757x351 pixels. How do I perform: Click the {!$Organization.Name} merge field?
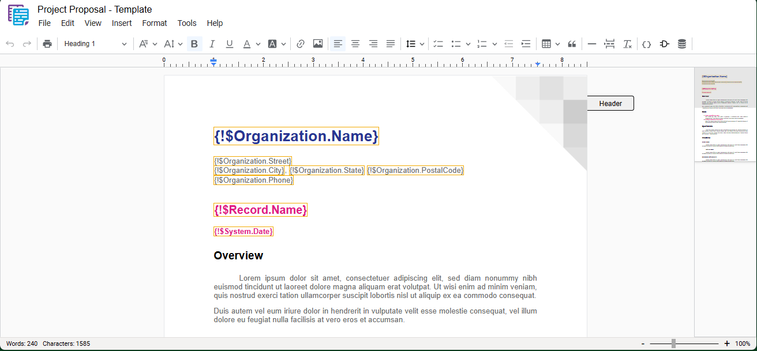click(296, 136)
